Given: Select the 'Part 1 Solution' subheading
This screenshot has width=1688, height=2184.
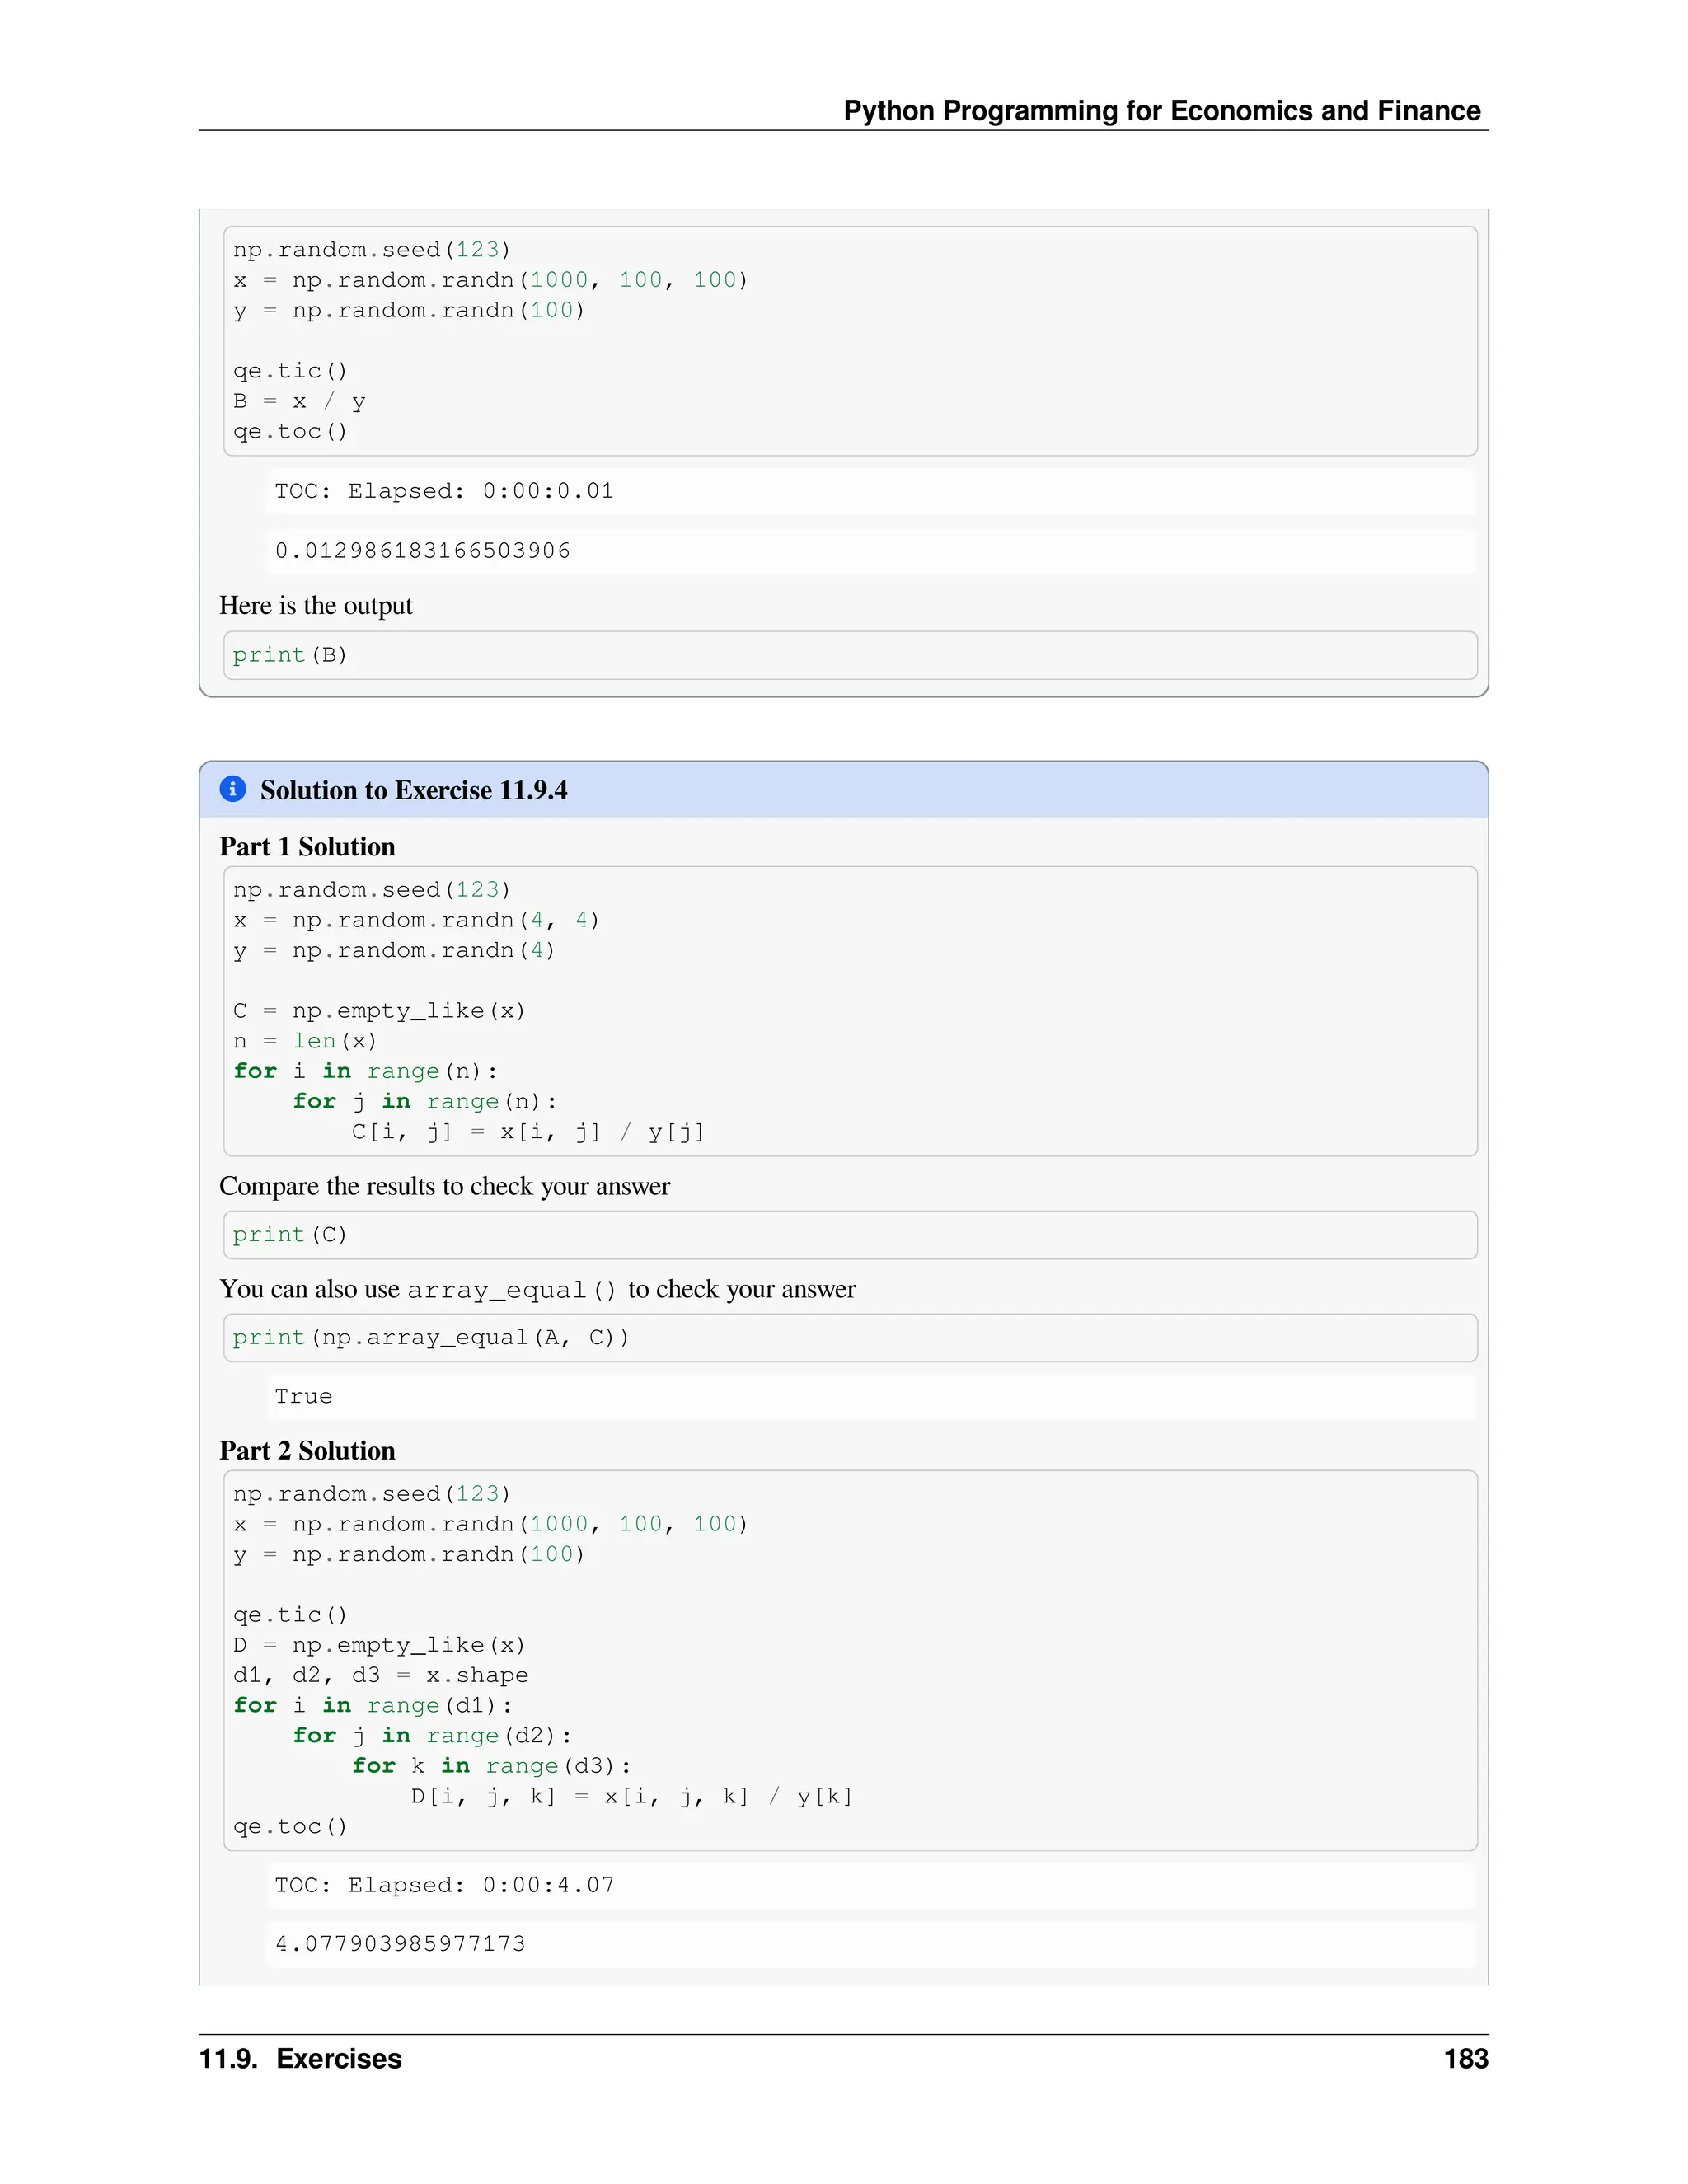Looking at the screenshot, I should pyautogui.click(x=307, y=846).
